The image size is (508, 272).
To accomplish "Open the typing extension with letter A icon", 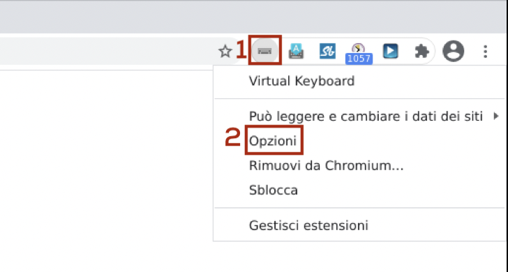I will pos(296,52).
